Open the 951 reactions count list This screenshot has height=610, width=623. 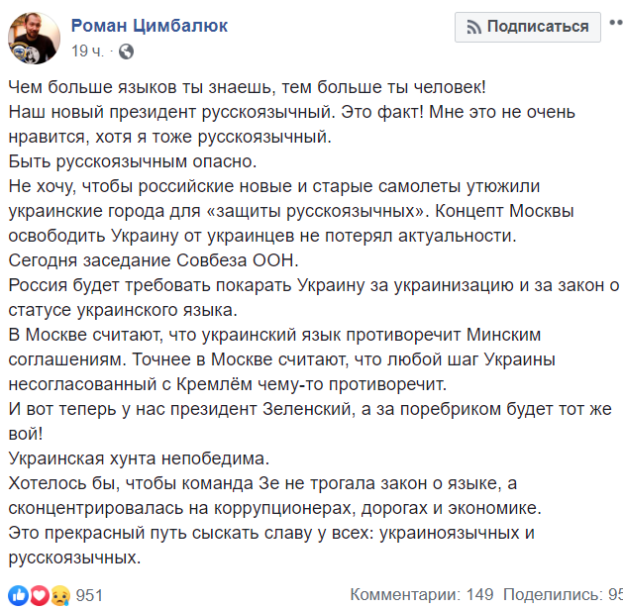(x=89, y=595)
